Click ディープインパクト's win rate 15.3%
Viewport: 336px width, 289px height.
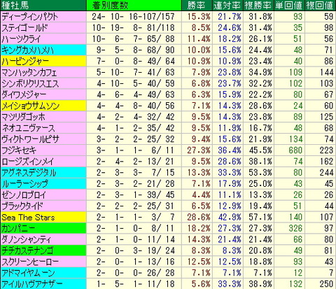tap(199, 17)
